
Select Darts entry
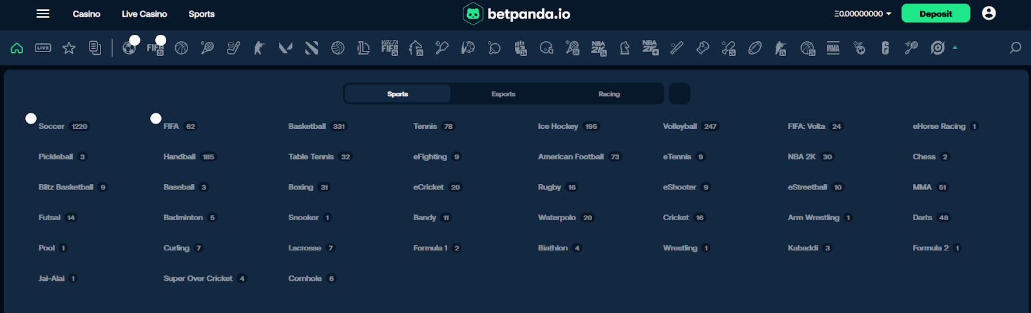pyautogui.click(x=931, y=217)
